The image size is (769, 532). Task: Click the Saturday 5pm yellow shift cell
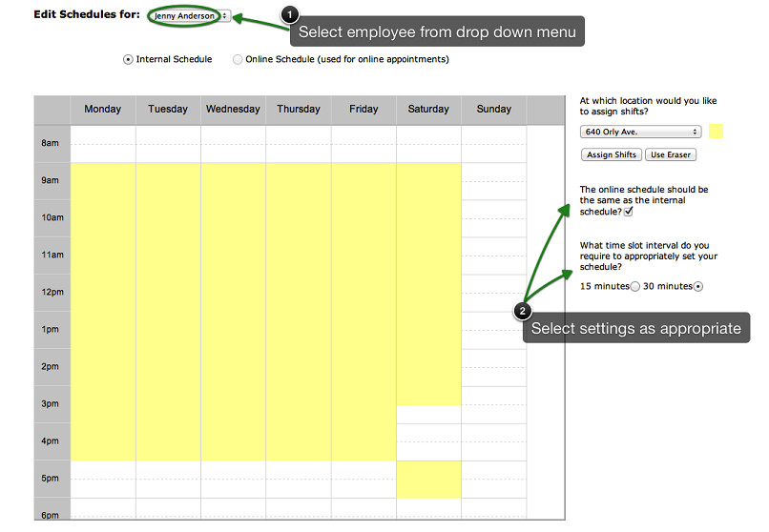(x=428, y=480)
